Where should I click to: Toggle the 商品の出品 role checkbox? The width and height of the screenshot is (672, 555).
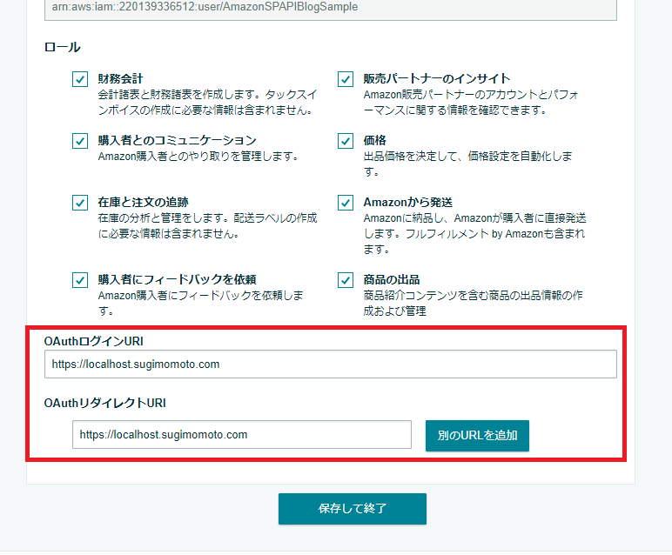[x=346, y=280]
